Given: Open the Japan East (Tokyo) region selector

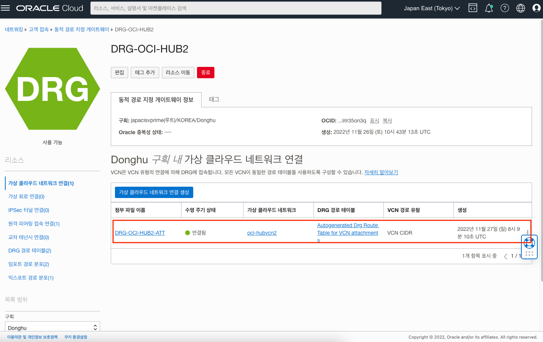Looking at the screenshot, I should (431, 8).
